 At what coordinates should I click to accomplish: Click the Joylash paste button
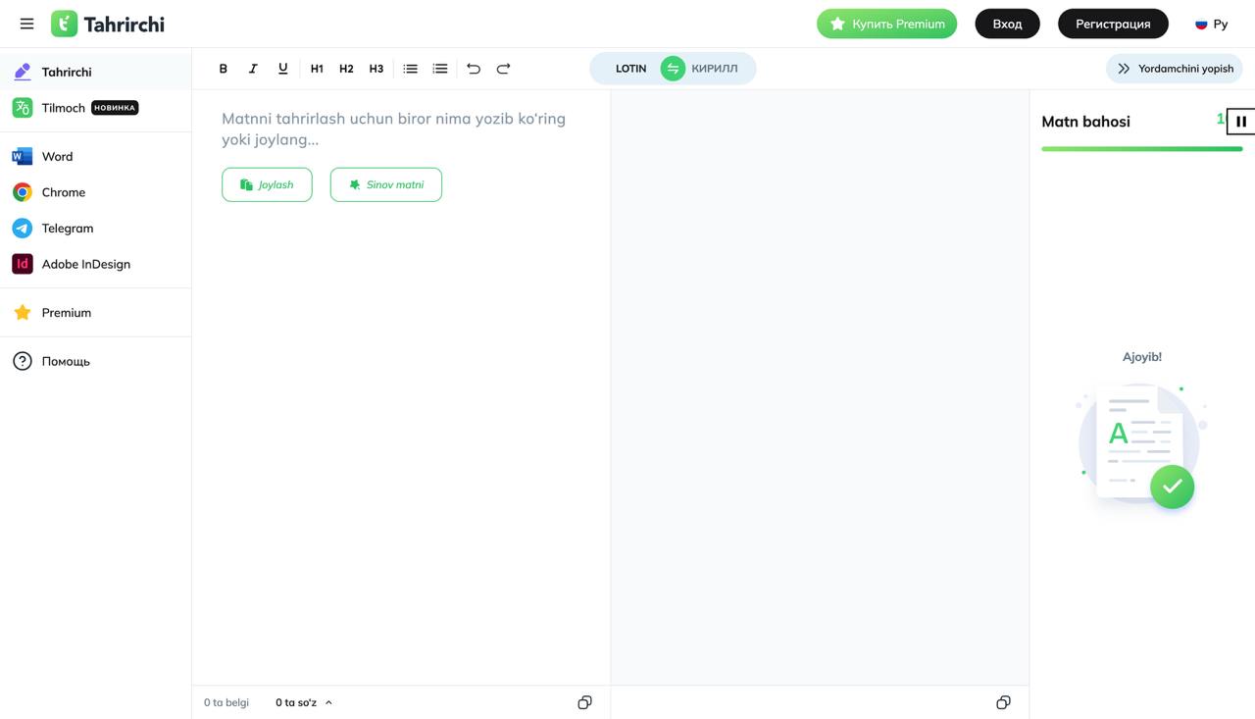pyautogui.click(x=267, y=184)
